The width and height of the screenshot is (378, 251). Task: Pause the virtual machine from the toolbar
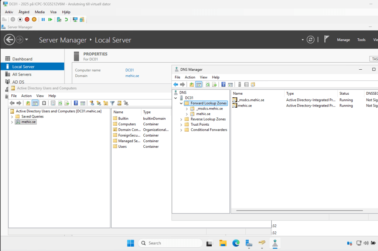pos(43,19)
